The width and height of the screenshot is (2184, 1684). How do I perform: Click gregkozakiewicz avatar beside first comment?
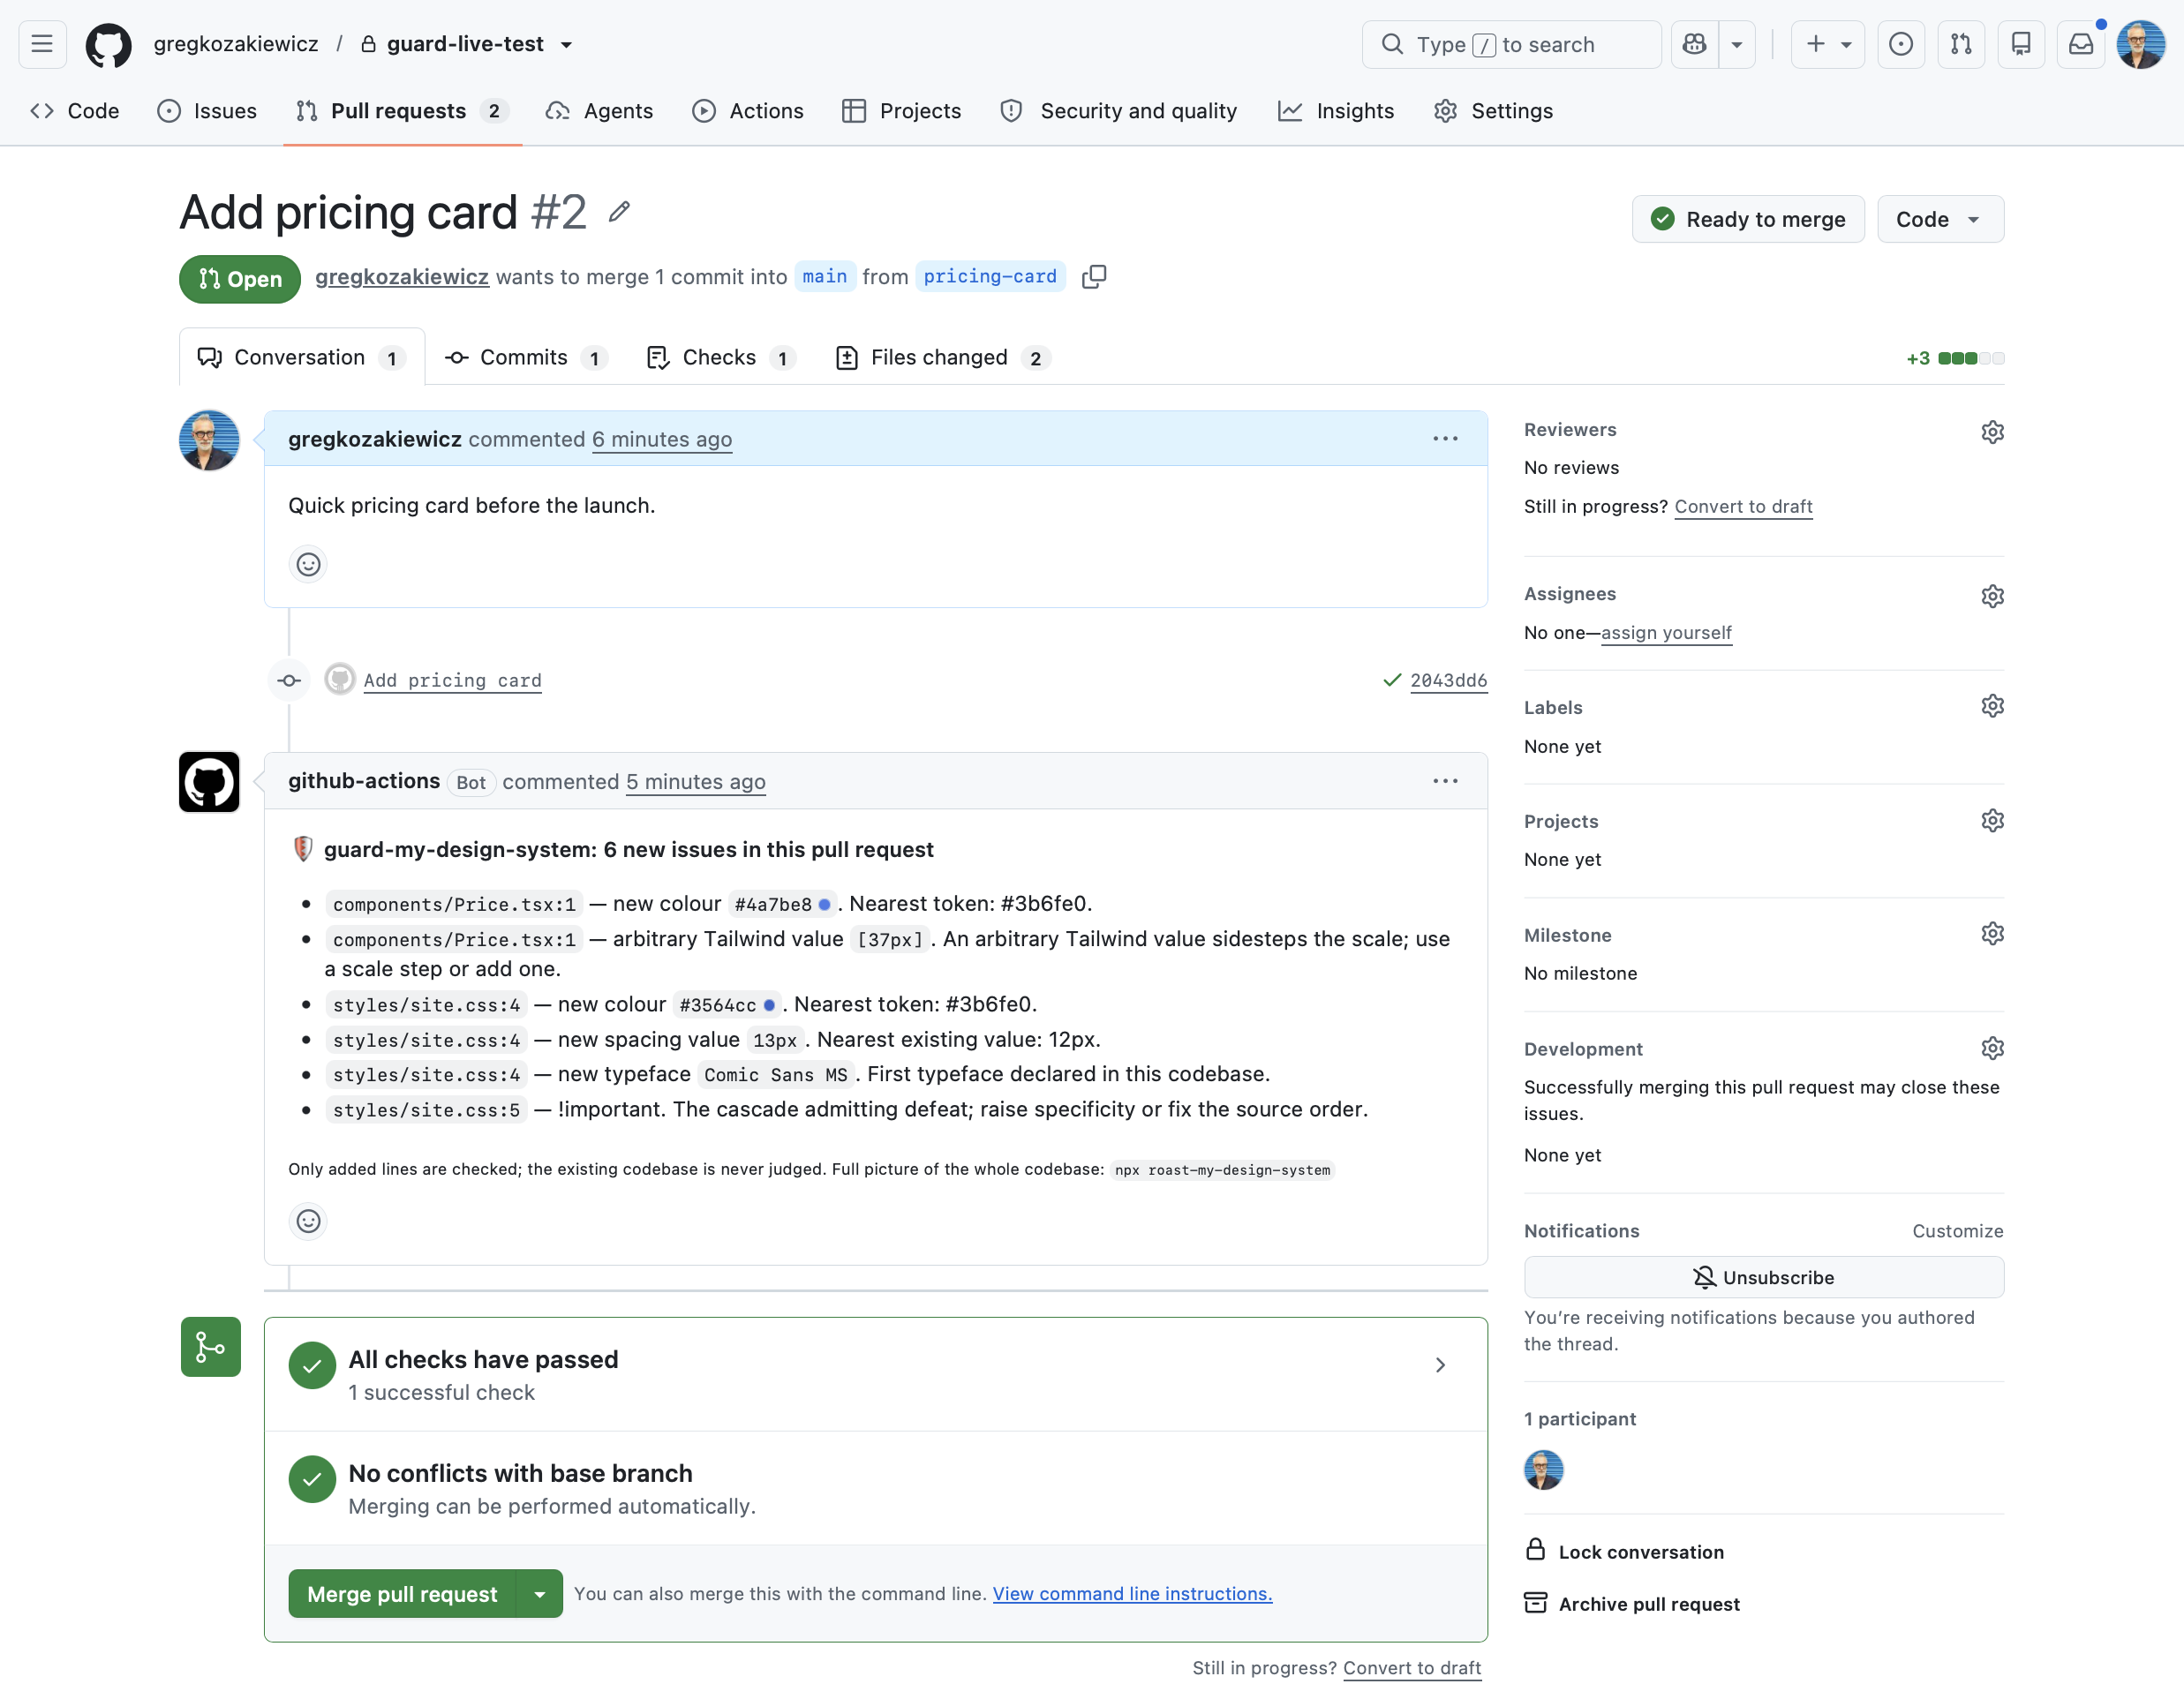(x=209, y=439)
